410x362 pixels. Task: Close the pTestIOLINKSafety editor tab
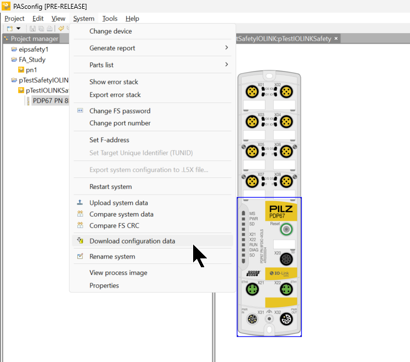336,39
